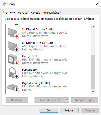Confirm with the OK button
This screenshot has width=101, height=115.
coord(49,110)
